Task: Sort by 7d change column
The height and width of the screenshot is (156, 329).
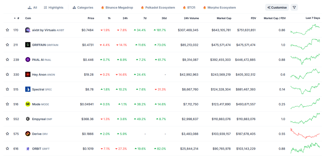Action: click(145, 18)
